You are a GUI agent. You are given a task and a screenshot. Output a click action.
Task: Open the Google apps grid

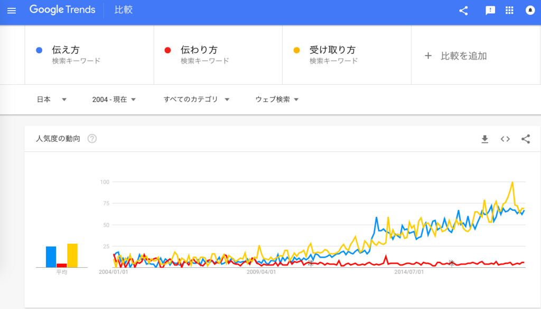pyautogui.click(x=509, y=11)
